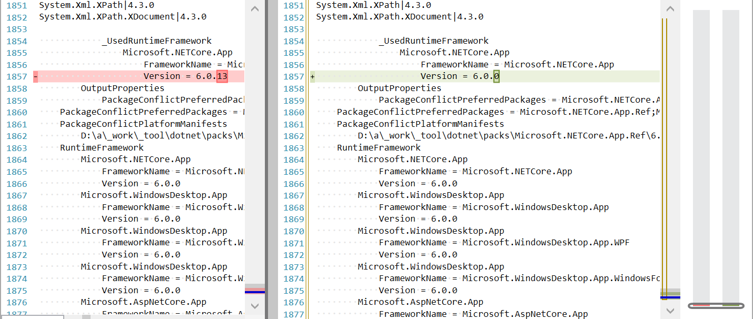Click the red/green diff ratio indicator at bottom right

716,304
